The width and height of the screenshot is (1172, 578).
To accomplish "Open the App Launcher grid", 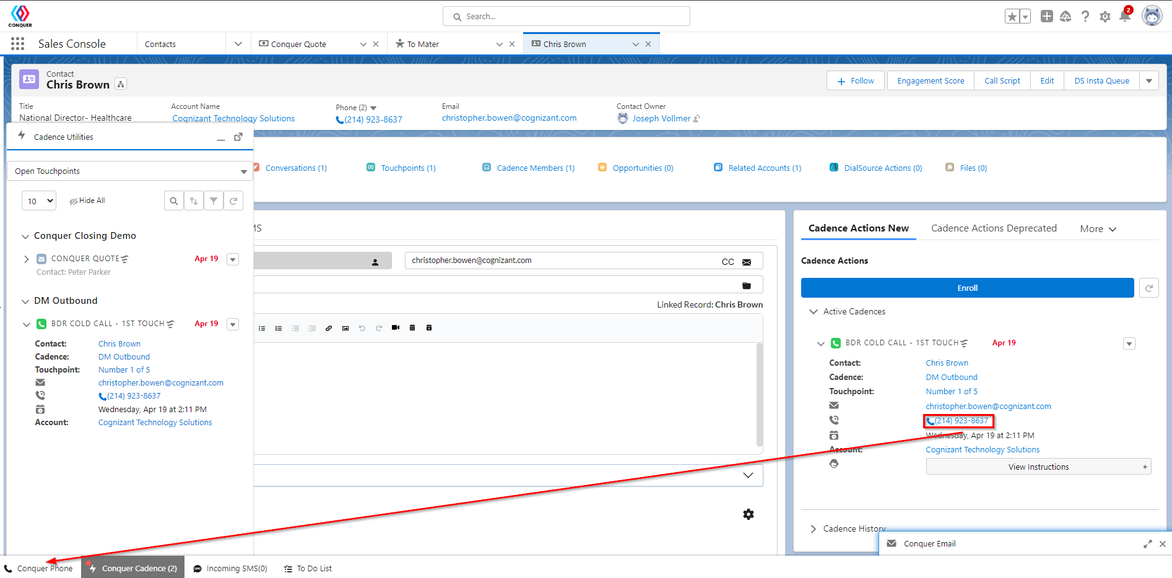I will coord(17,44).
